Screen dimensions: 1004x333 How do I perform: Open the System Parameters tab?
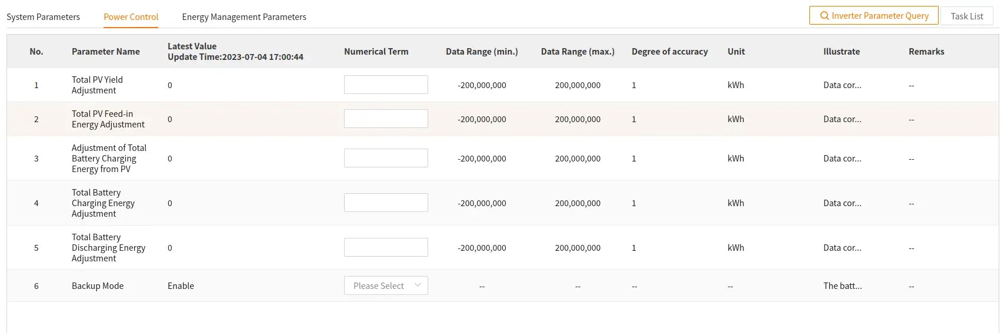(43, 17)
